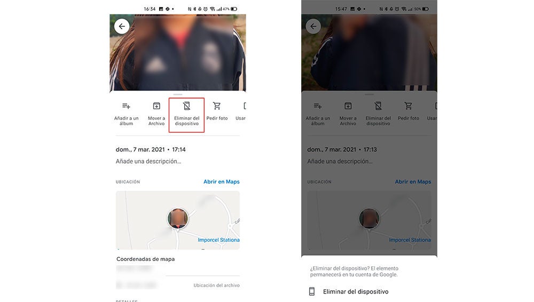The height and width of the screenshot is (302, 534).
Task: Tap 'Añadir a un álbum' icon in left screenshot
Action: tap(126, 106)
